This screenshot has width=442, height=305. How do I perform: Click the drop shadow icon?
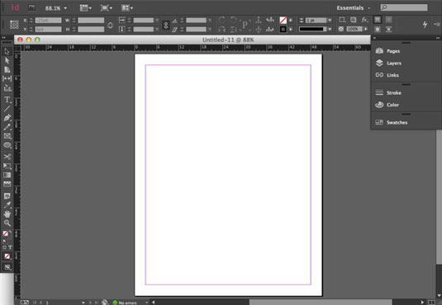(x=353, y=20)
